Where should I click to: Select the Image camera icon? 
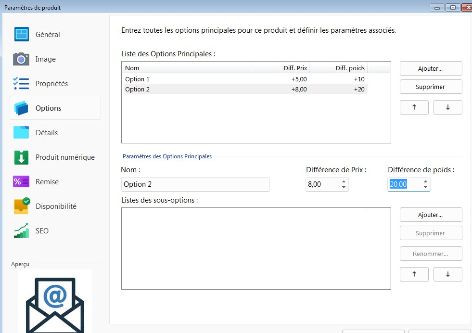tap(22, 59)
